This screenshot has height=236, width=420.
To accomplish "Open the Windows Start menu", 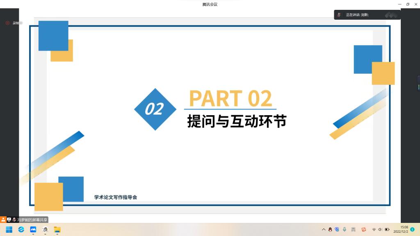I will (9, 229).
